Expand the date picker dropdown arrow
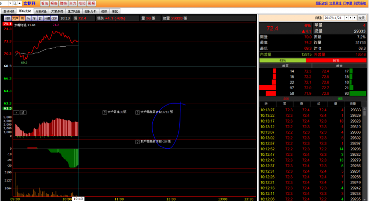369x201 pixels. pyautogui.click(x=346, y=18)
